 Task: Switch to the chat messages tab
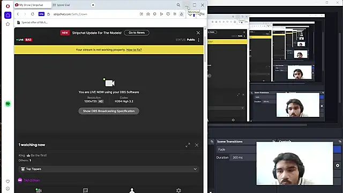[x=86, y=190]
